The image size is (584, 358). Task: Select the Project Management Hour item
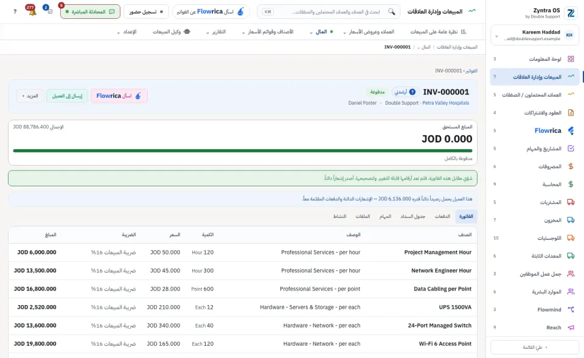tap(437, 253)
